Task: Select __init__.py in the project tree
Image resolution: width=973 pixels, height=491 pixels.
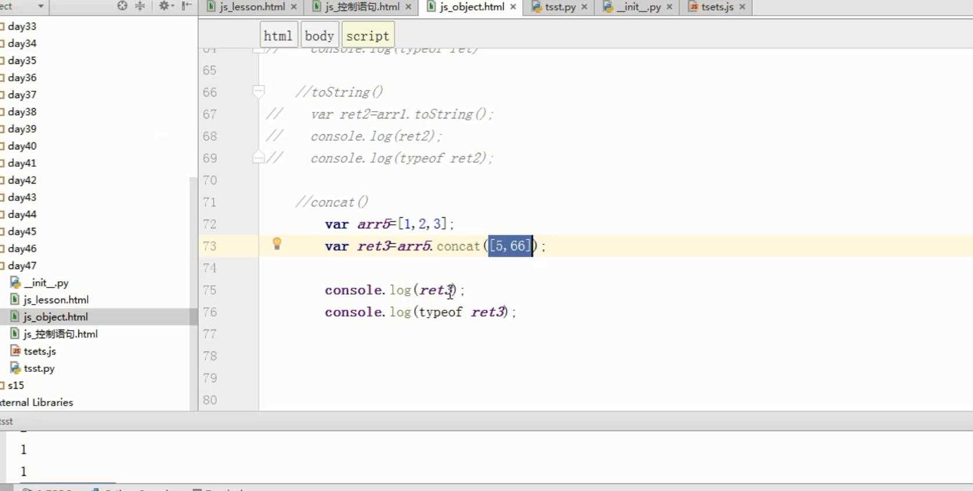Action: tap(46, 283)
